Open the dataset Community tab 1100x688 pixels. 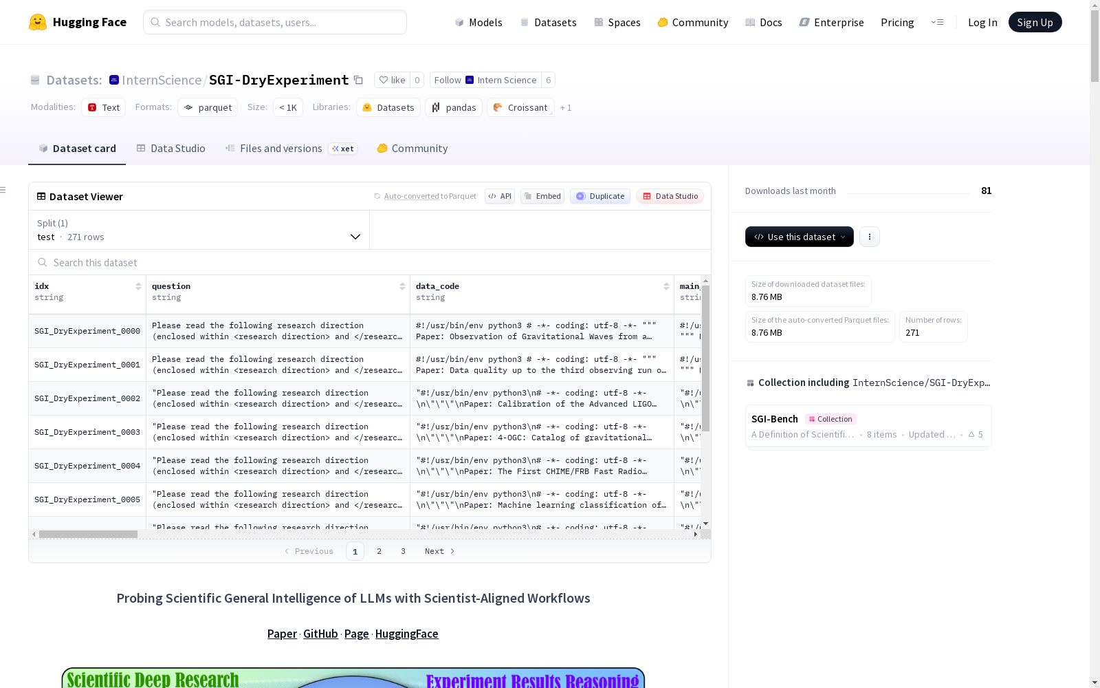coord(412,149)
